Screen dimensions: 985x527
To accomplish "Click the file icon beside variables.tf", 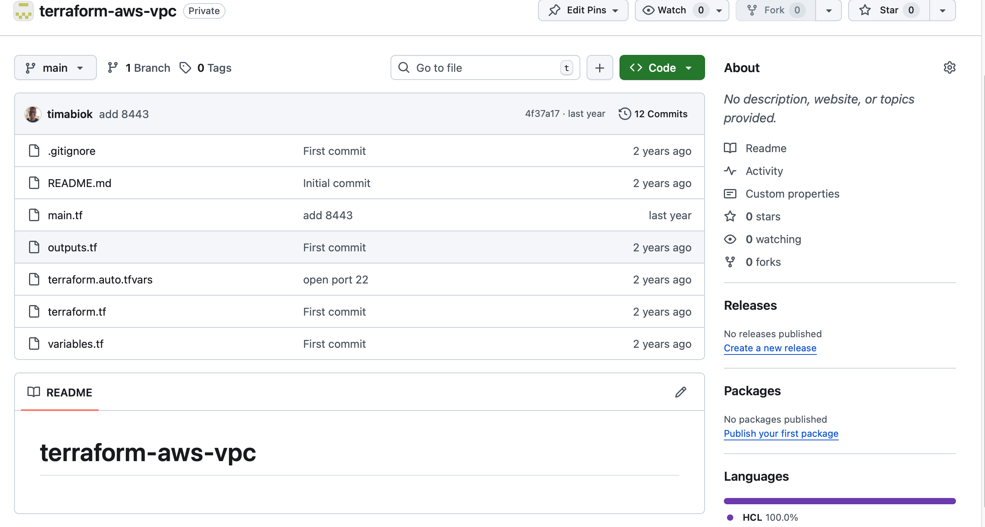I will [34, 343].
